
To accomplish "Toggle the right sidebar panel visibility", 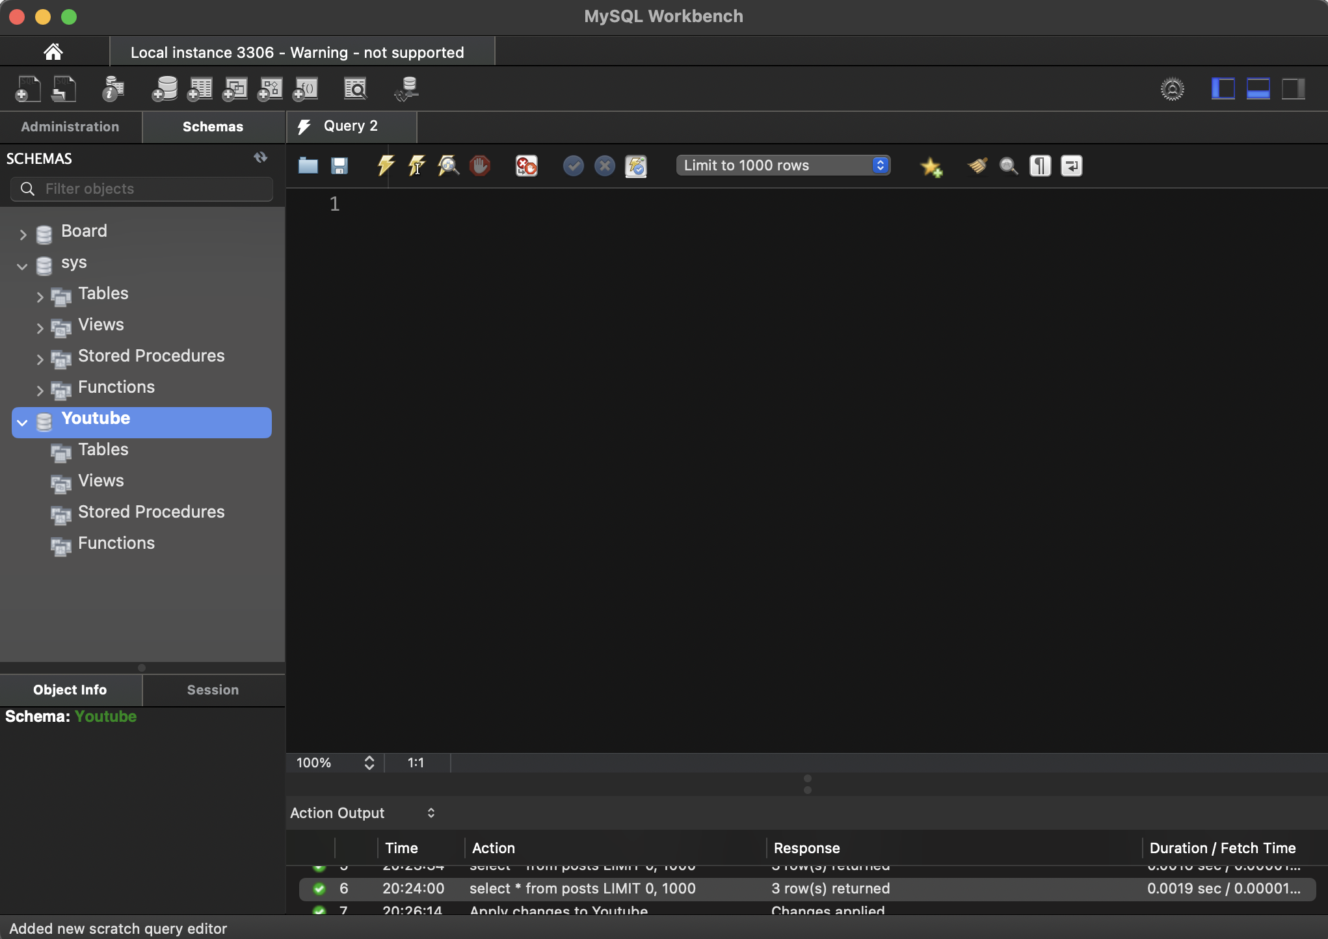I will coord(1293,89).
